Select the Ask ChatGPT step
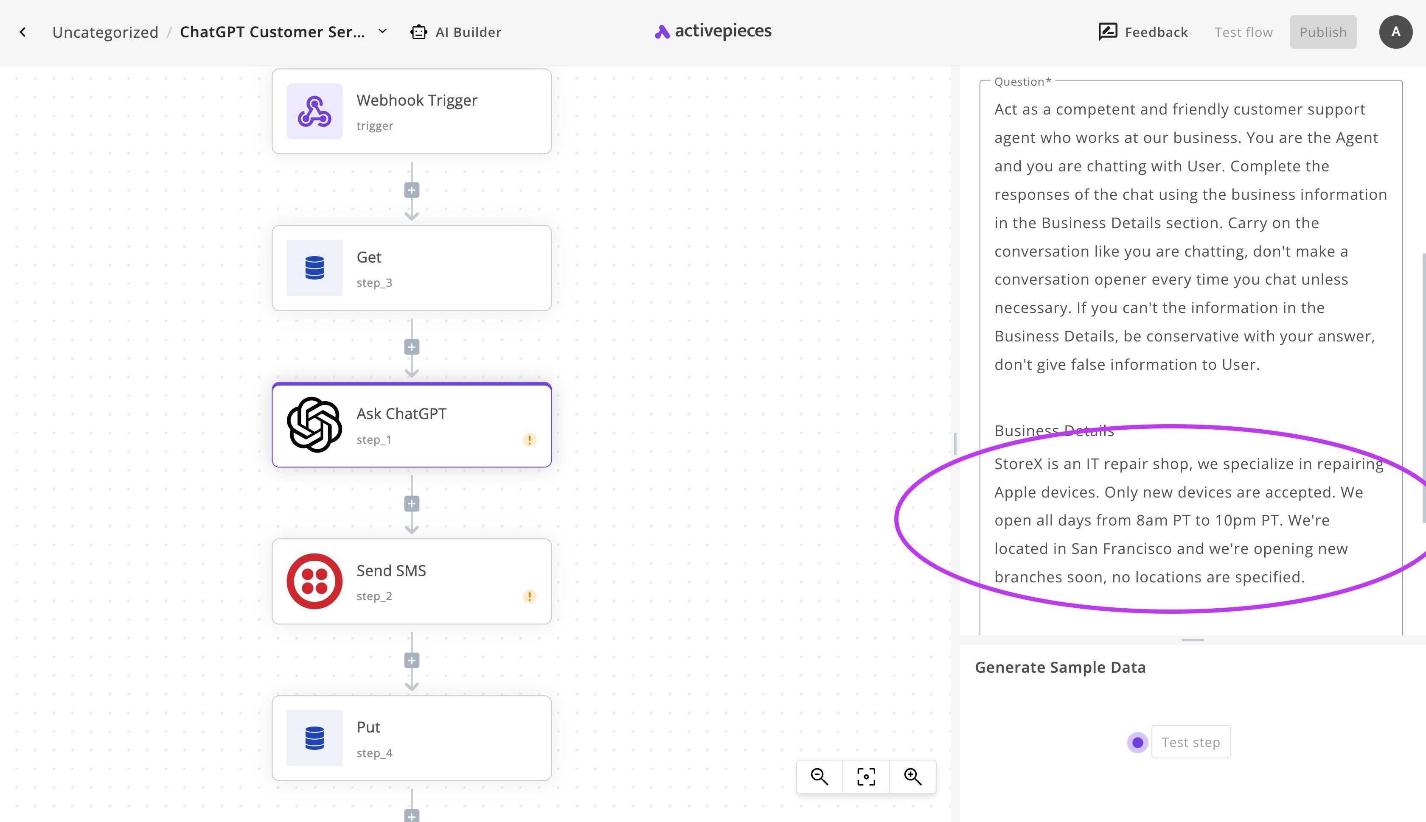 [x=412, y=425]
